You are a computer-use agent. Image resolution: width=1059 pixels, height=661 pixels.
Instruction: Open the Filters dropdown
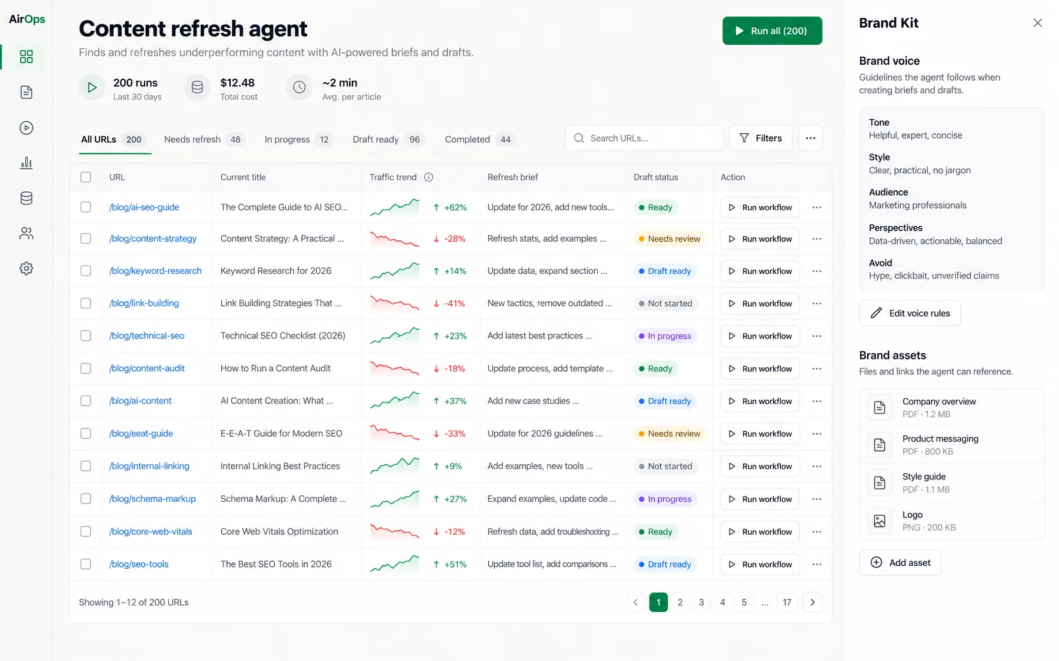761,138
